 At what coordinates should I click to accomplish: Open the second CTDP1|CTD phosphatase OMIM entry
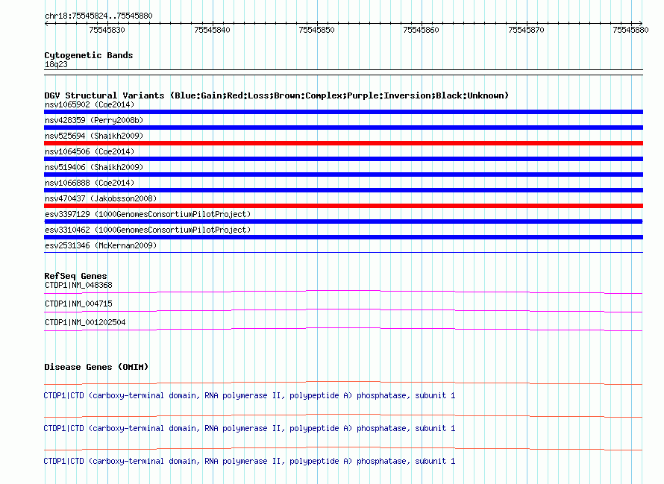click(x=249, y=429)
